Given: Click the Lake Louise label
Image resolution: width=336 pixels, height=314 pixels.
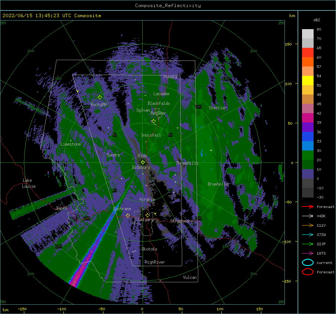Looking at the screenshot, I should point(29,183).
